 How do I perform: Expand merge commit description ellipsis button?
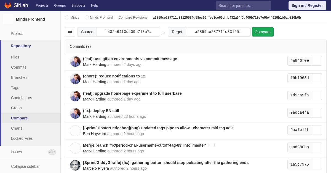[212, 145]
